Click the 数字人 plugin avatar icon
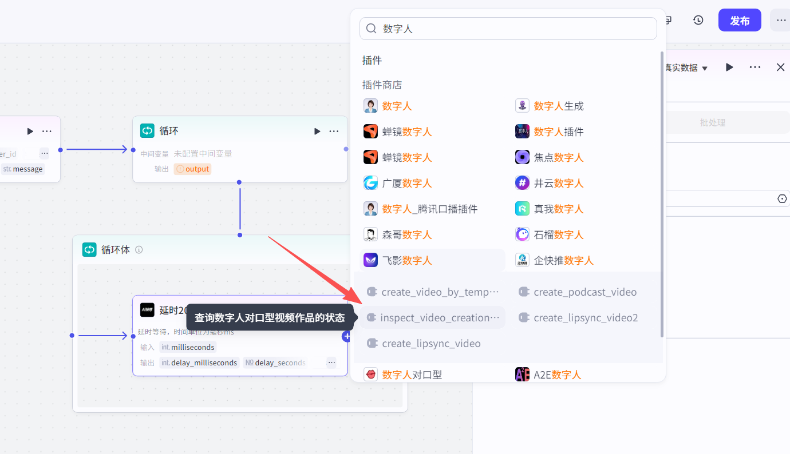The width and height of the screenshot is (790, 454). click(370, 106)
